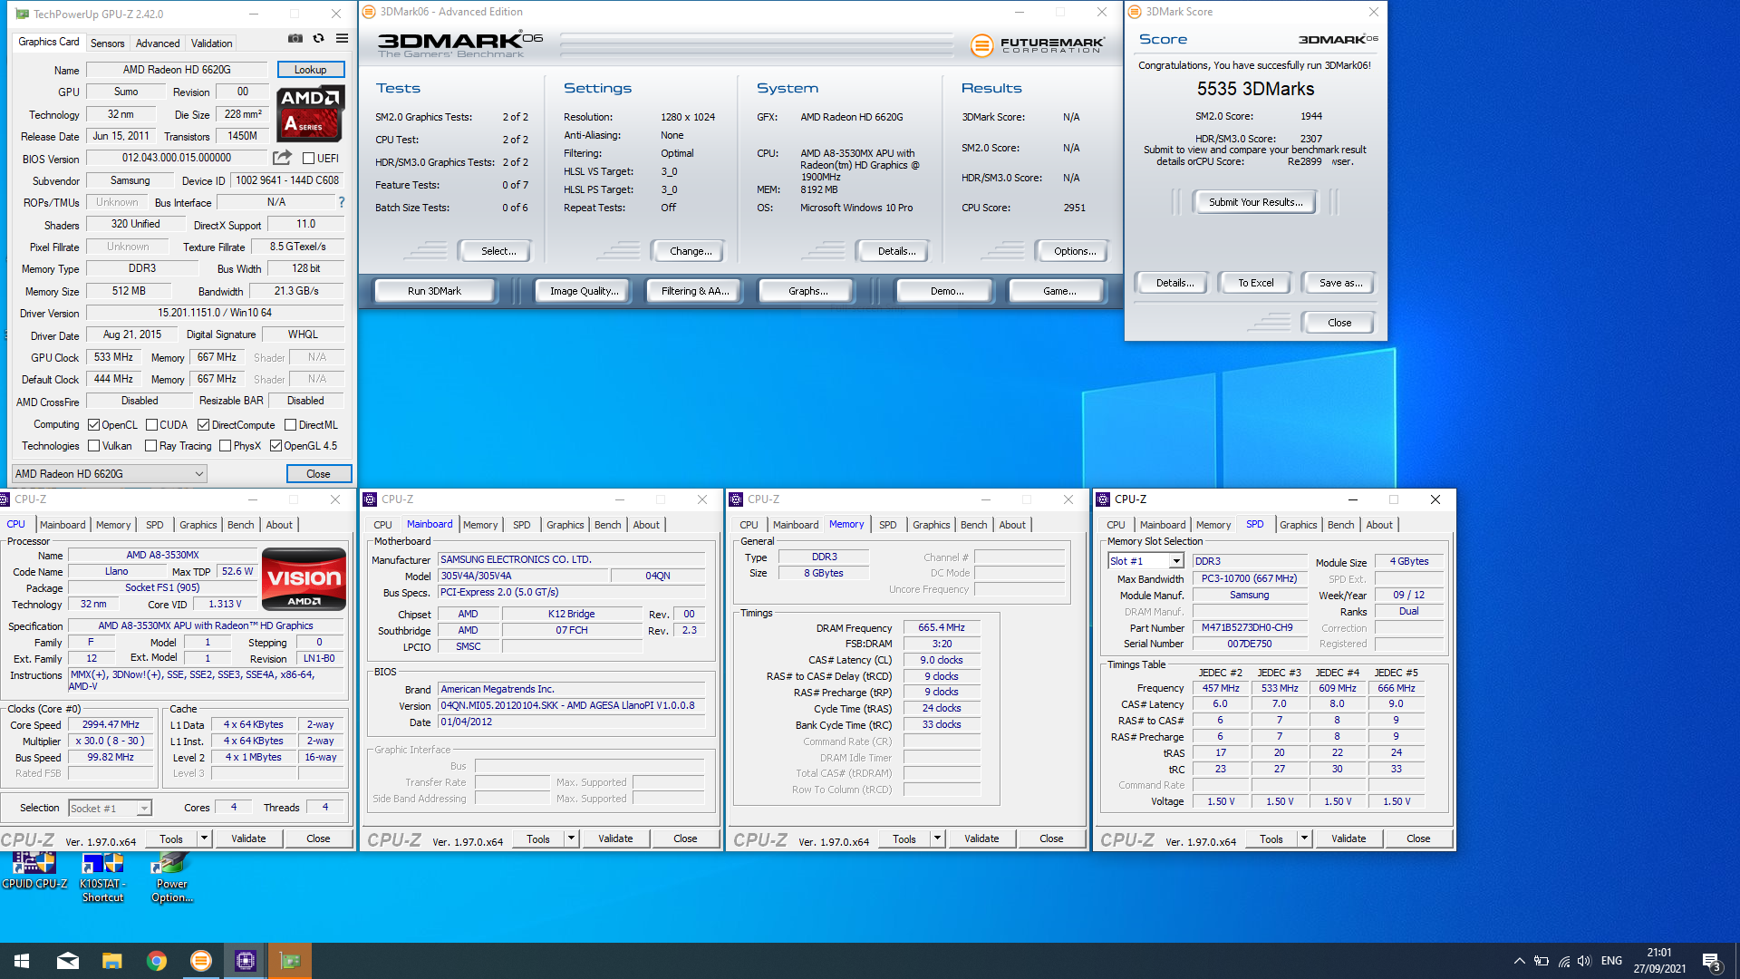Open Graphics tab in CPU-Z SPD window
The height and width of the screenshot is (979, 1740).
pyautogui.click(x=1298, y=525)
